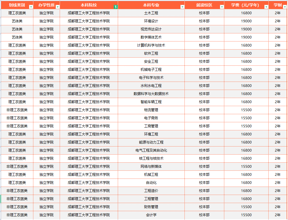Click the 就读校区 header text
Image resolution: width=288 pixels, height=220 pixels.
pos(204,5)
